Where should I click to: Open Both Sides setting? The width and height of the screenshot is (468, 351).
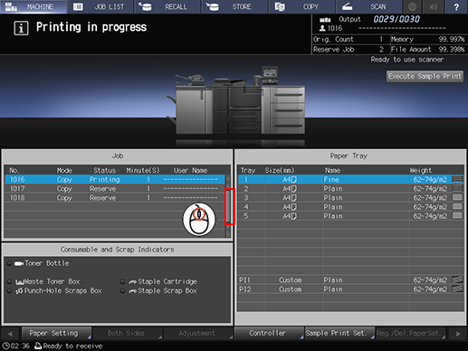point(128,333)
